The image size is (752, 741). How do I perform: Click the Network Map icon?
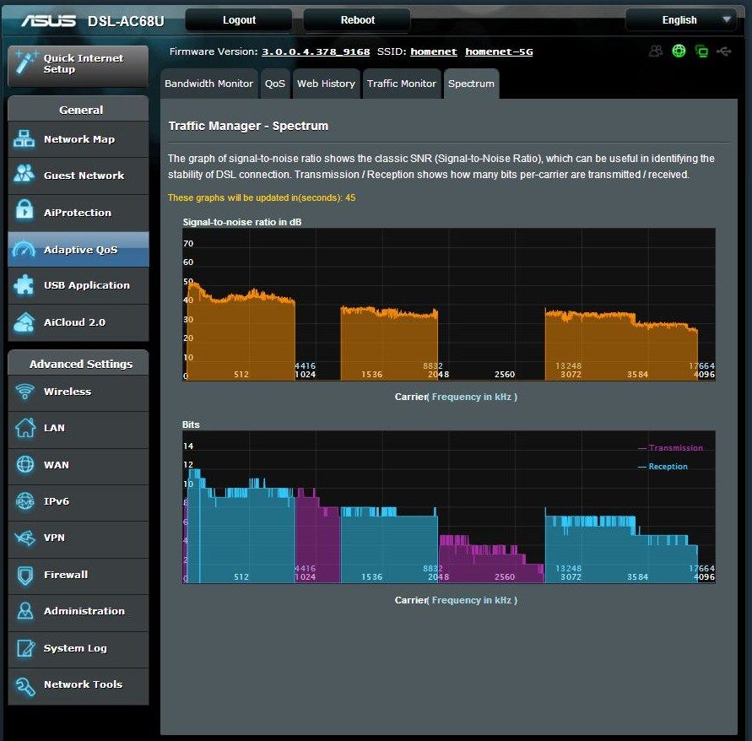[24, 139]
